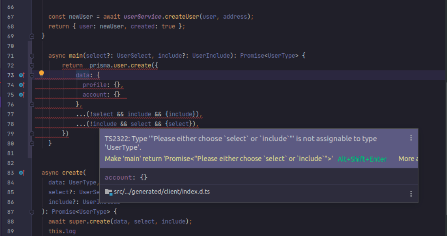Image resolution: width=447 pixels, height=236 pixels.
Task: Click '{include}' on line 77
Action: [x=180, y=114]
